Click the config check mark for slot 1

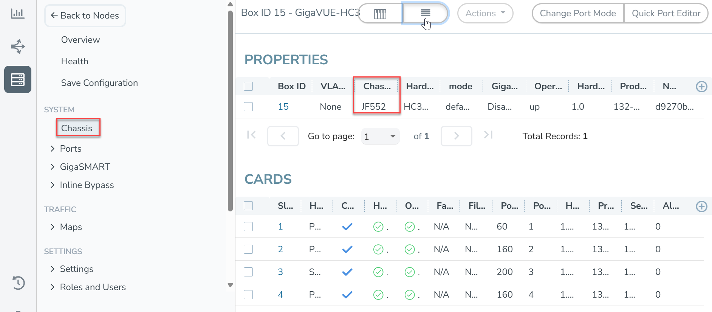pyautogui.click(x=347, y=227)
